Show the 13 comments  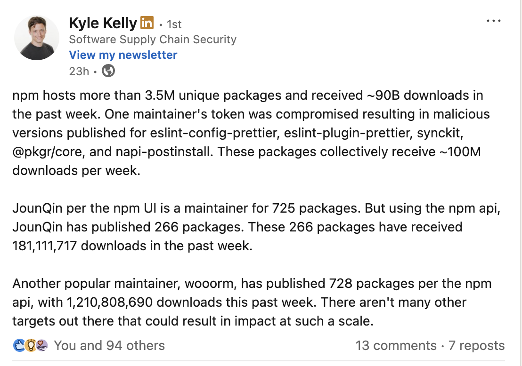(x=396, y=346)
